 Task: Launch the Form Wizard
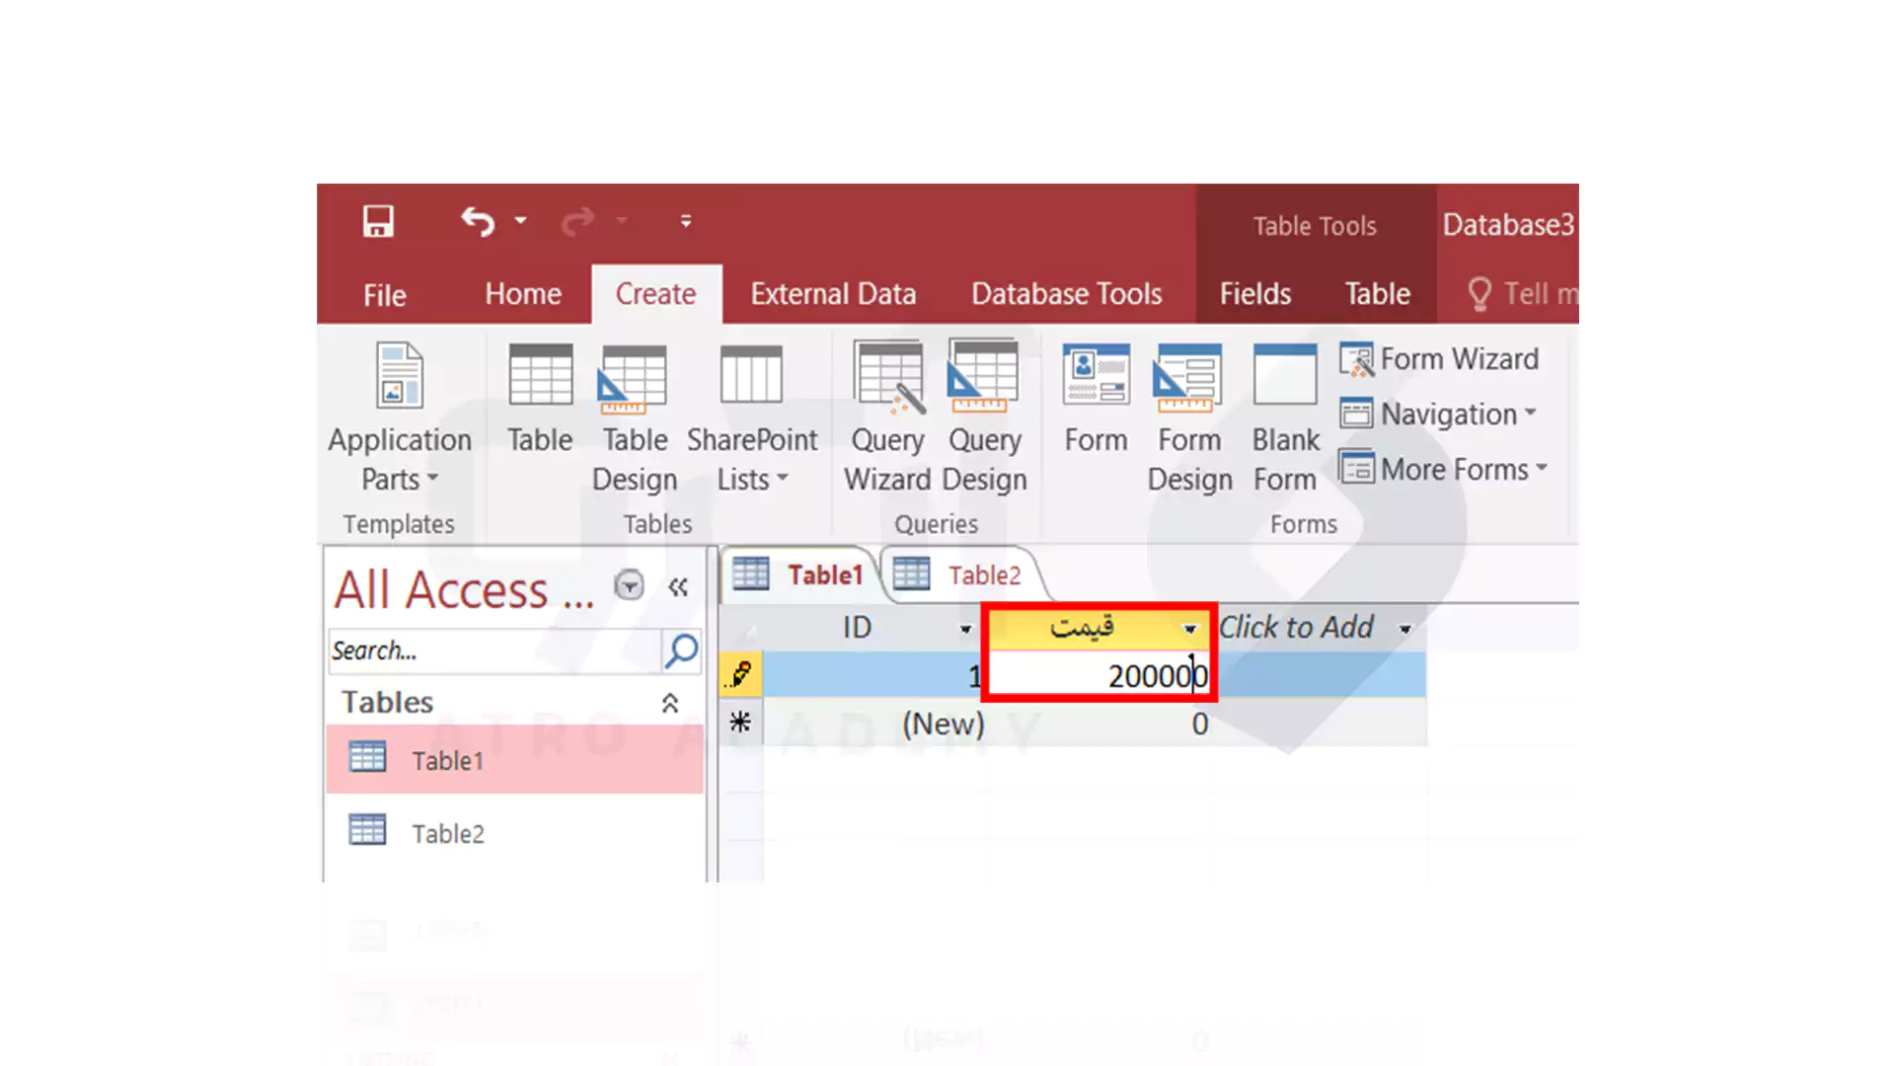pyautogui.click(x=1439, y=359)
